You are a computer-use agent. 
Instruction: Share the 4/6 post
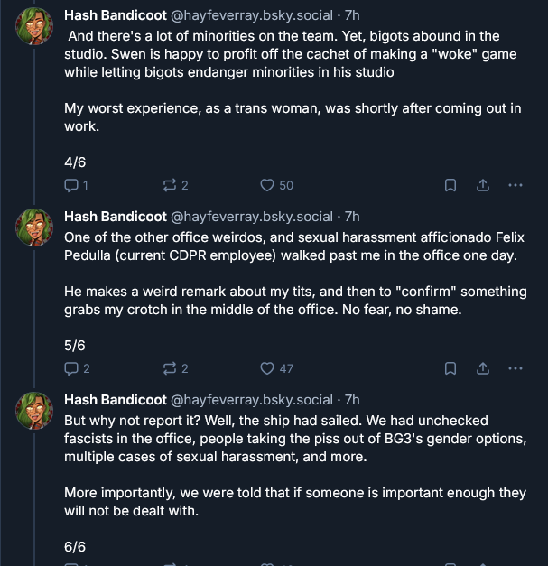coord(482,185)
